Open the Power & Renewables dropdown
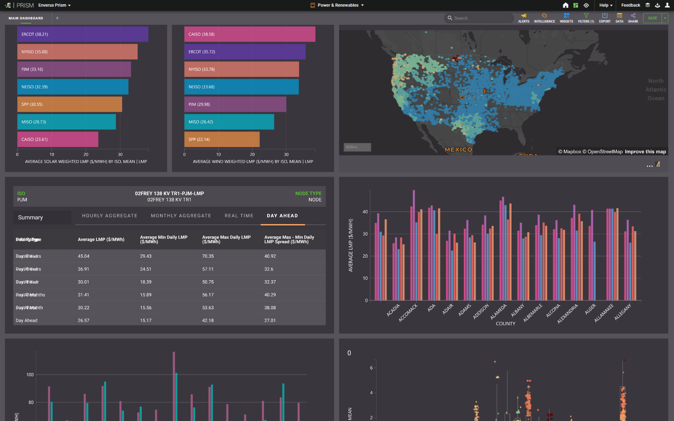The height and width of the screenshot is (421, 674). click(x=337, y=5)
